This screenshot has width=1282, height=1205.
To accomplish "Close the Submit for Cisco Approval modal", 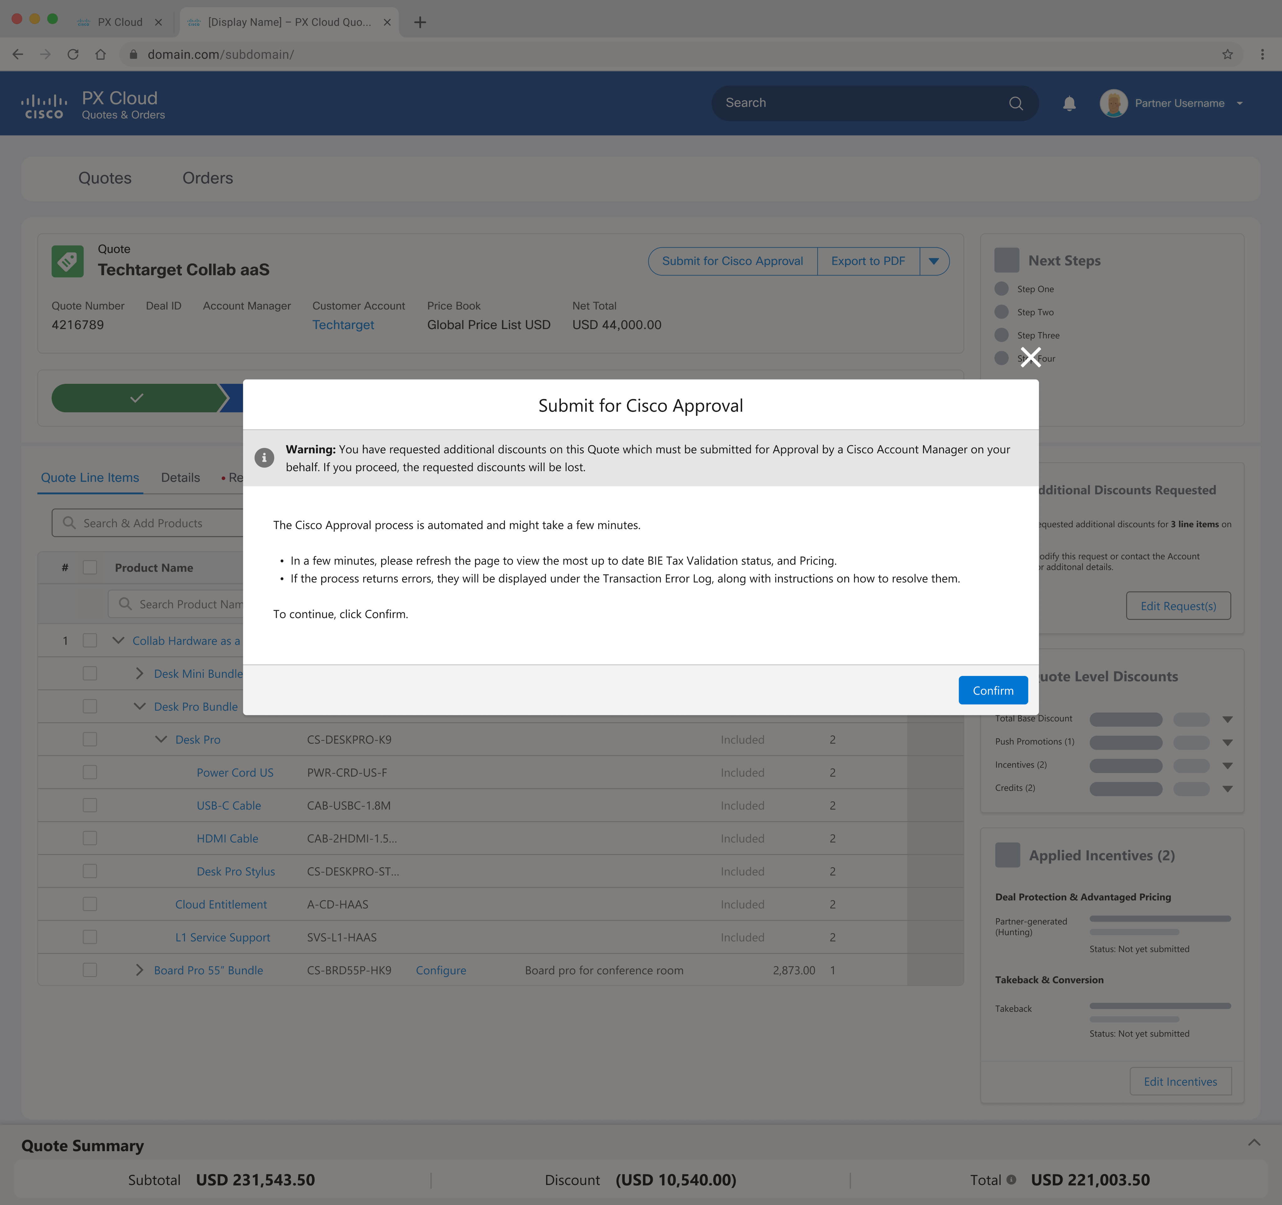I will pos(1030,357).
